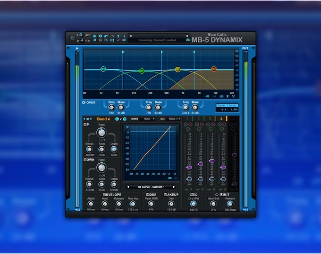321x254 pixels.
Task: Click the X-OVER section label toggle
Action: (x=89, y=103)
